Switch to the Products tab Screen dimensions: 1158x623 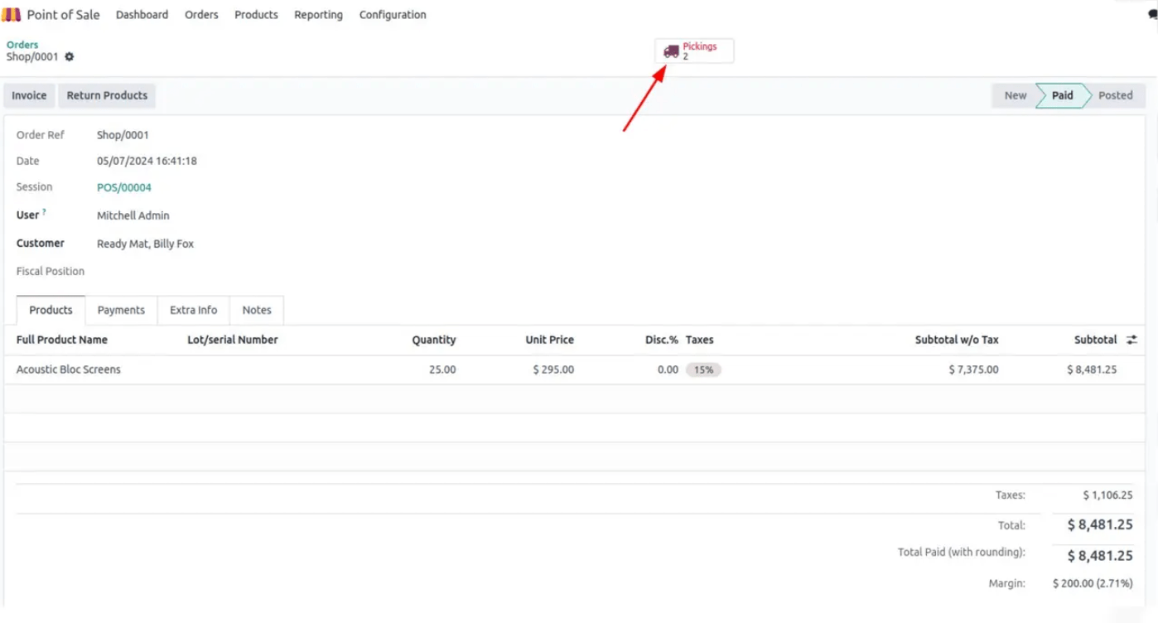coord(51,310)
